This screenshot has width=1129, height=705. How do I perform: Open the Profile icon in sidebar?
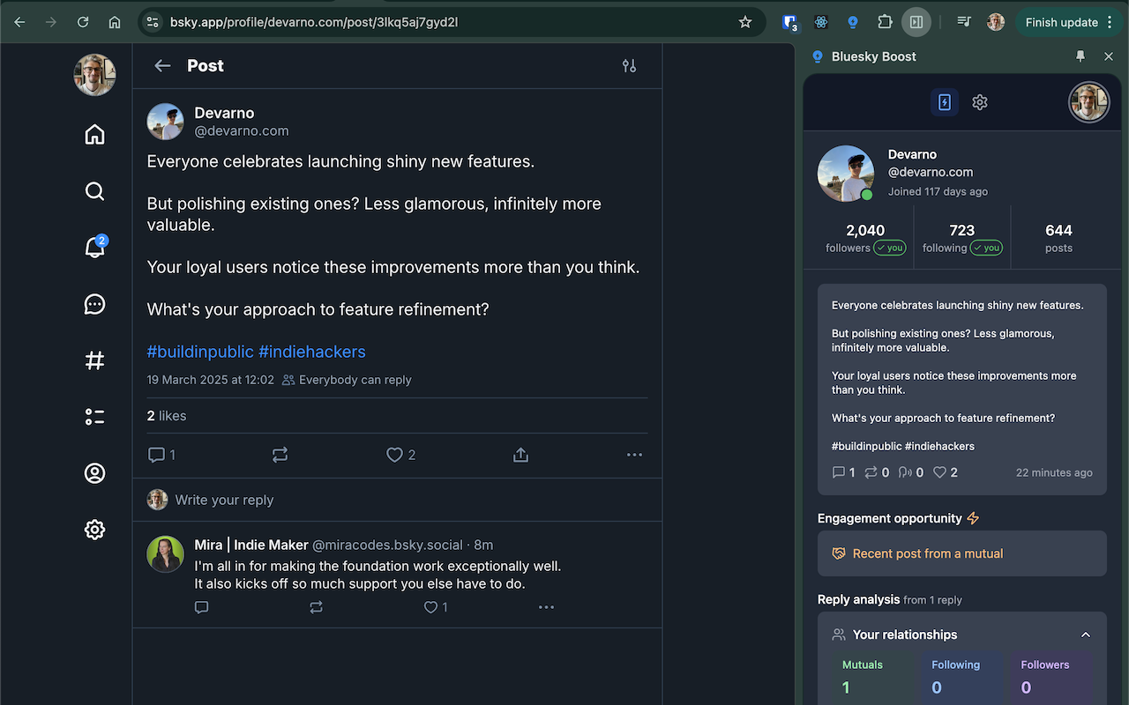pos(94,473)
